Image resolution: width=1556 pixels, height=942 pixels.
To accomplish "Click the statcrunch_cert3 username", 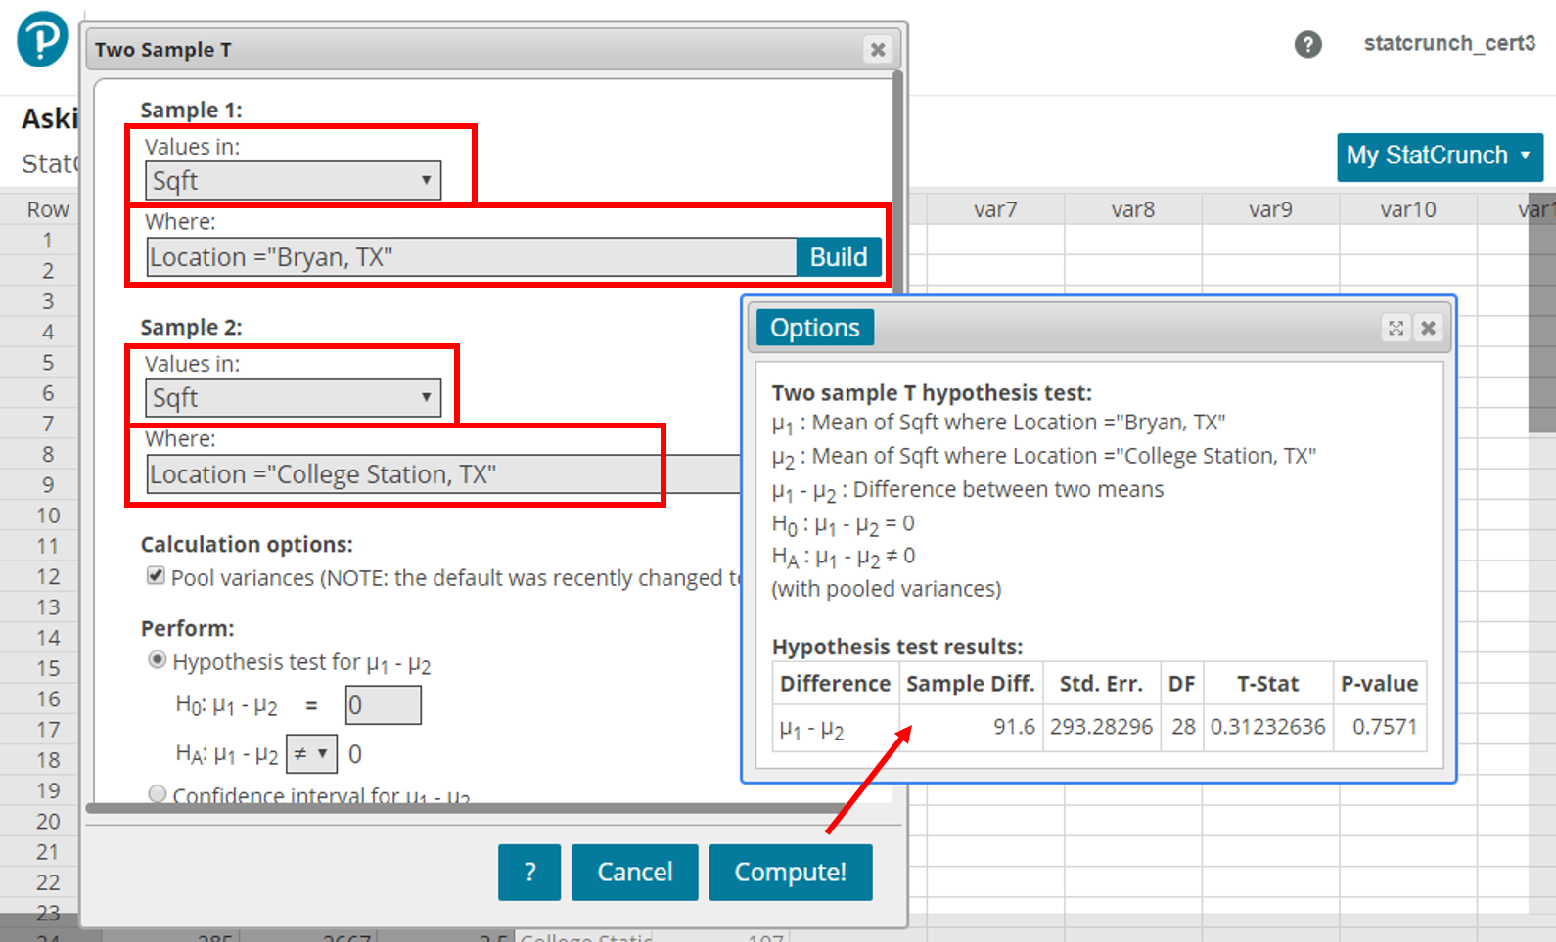I will pos(1449,43).
